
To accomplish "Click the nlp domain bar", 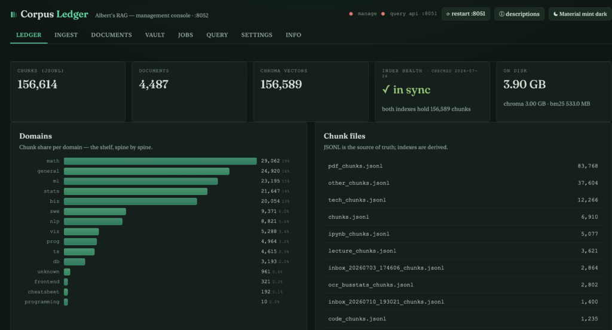I will [x=93, y=221].
